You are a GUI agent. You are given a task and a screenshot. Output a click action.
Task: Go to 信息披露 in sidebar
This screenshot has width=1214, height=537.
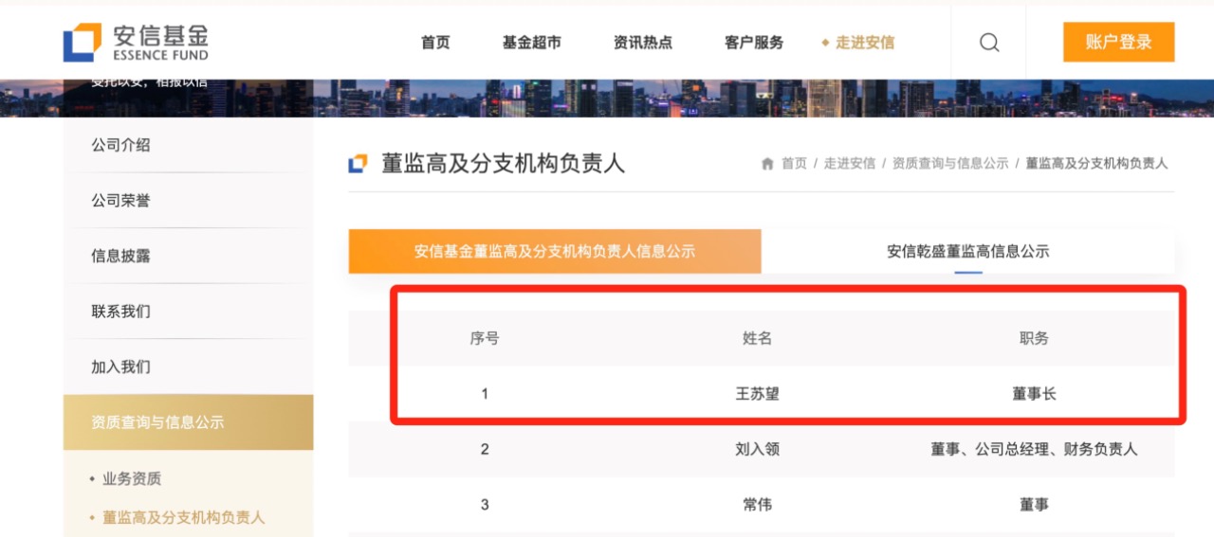pyautogui.click(x=120, y=256)
